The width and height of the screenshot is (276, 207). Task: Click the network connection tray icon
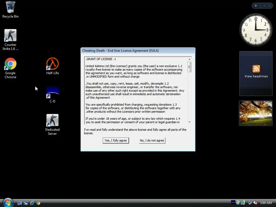click(250, 203)
